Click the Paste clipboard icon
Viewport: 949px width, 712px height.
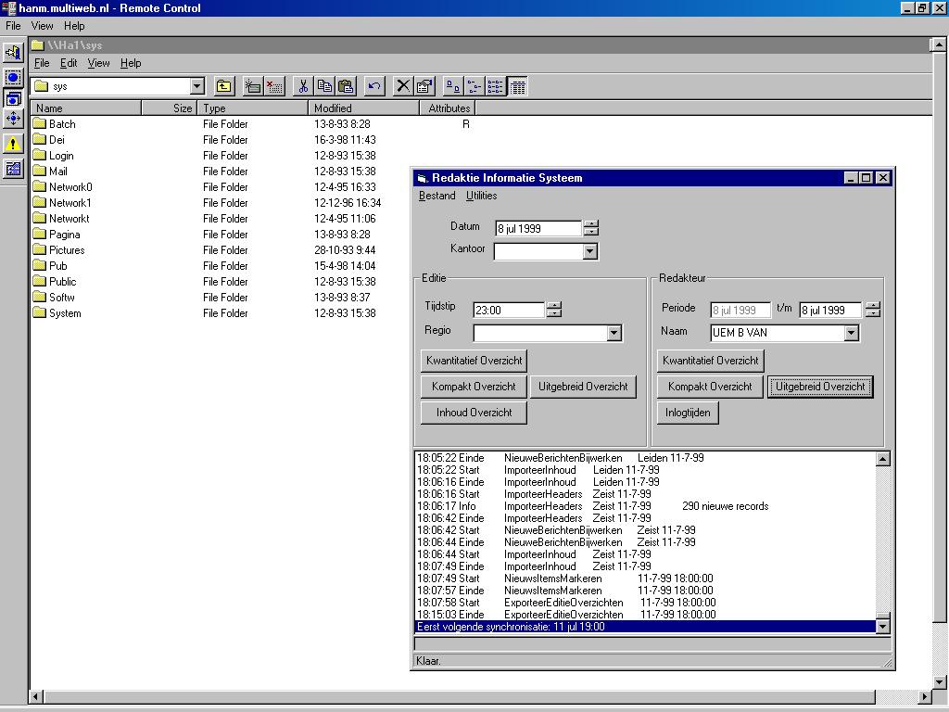pos(346,86)
